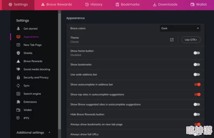Toggle Hide Brave Rewards button switch
The image size is (214, 138).
197,114
